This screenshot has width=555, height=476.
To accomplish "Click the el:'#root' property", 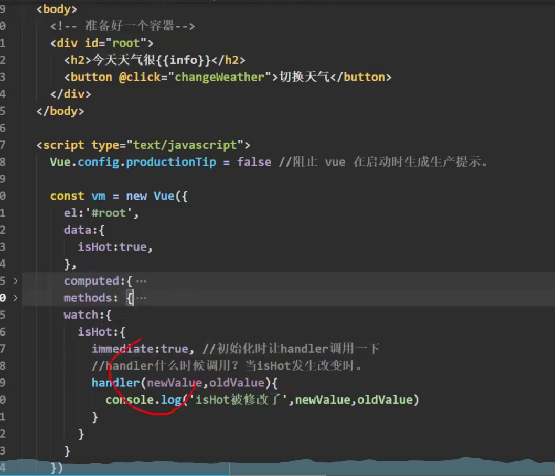I will (101, 213).
